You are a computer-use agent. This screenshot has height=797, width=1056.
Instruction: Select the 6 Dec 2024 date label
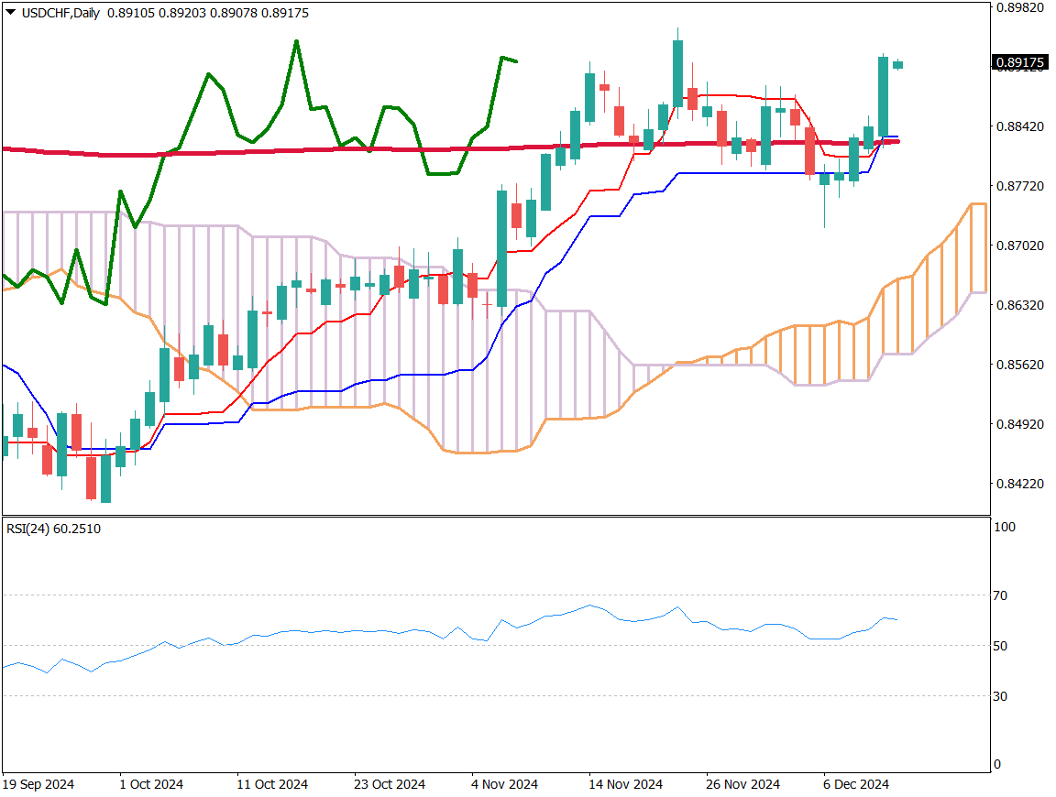click(x=855, y=784)
